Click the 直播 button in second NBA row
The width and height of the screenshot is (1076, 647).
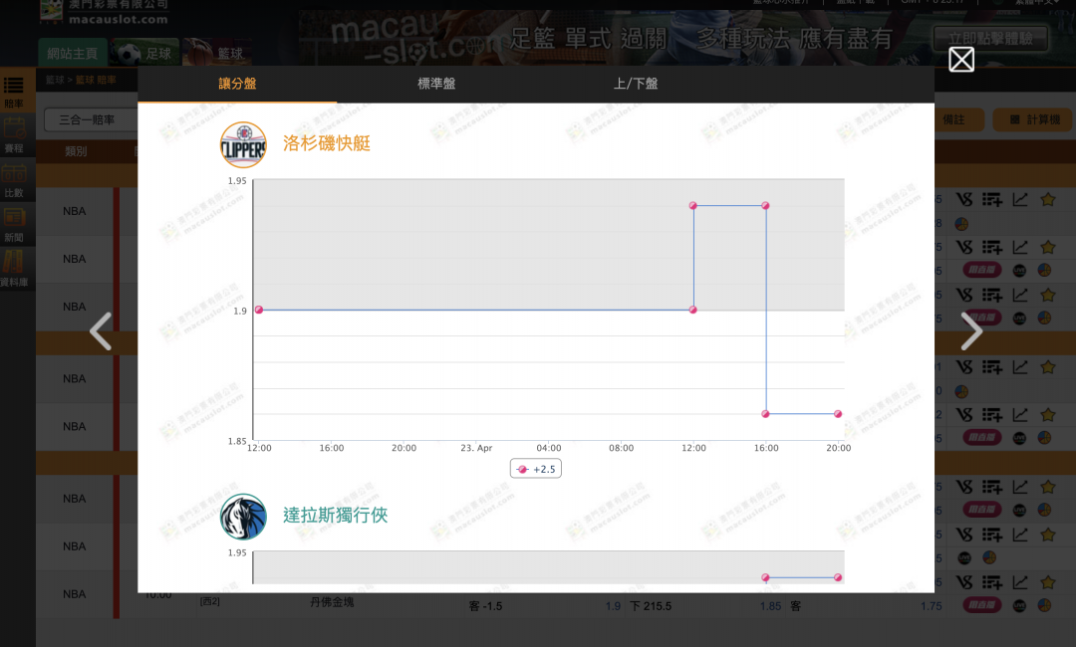pyautogui.click(x=982, y=270)
